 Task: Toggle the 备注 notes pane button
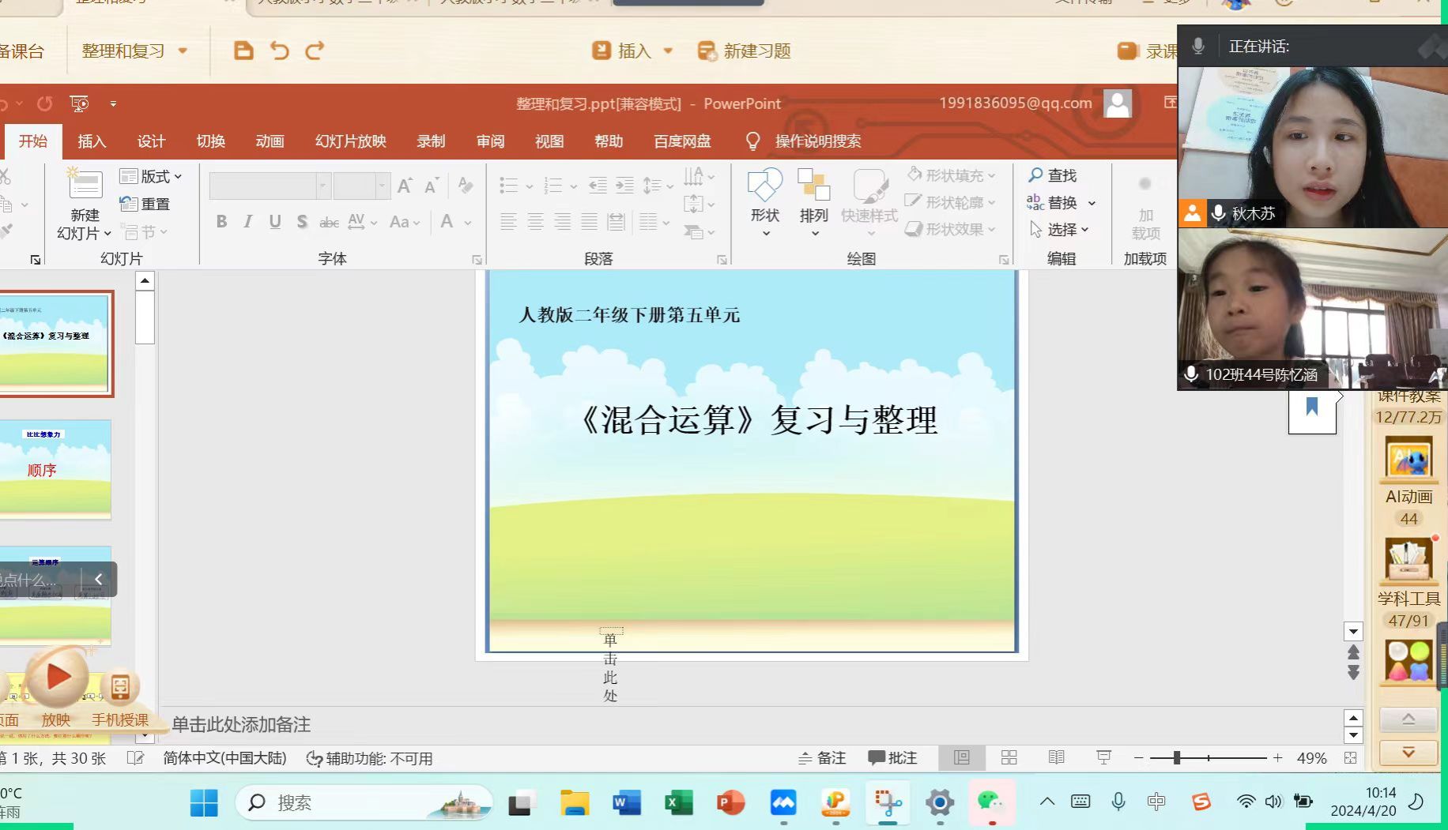tap(822, 758)
